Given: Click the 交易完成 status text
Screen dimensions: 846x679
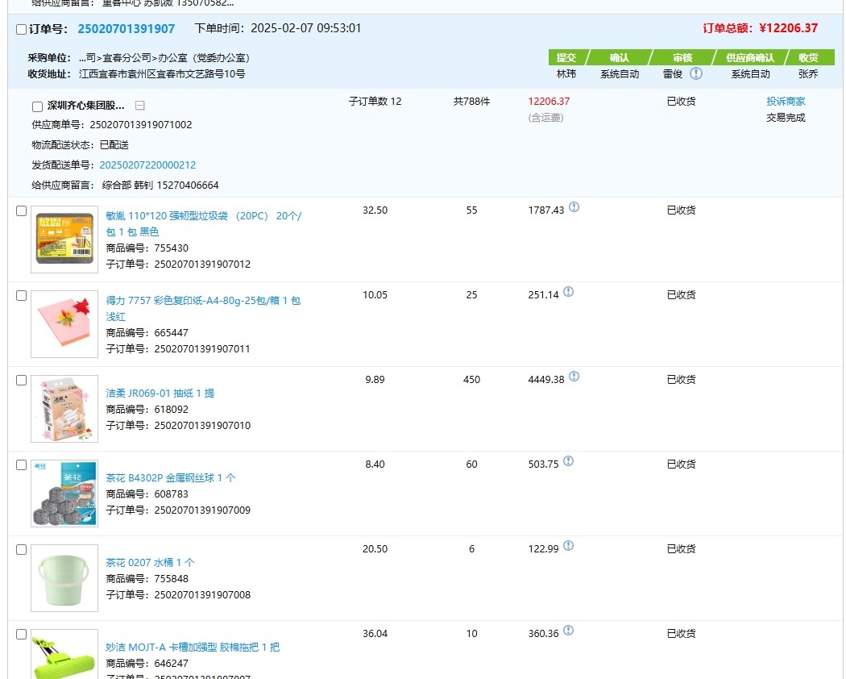Looking at the screenshot, I should (786, 117).
